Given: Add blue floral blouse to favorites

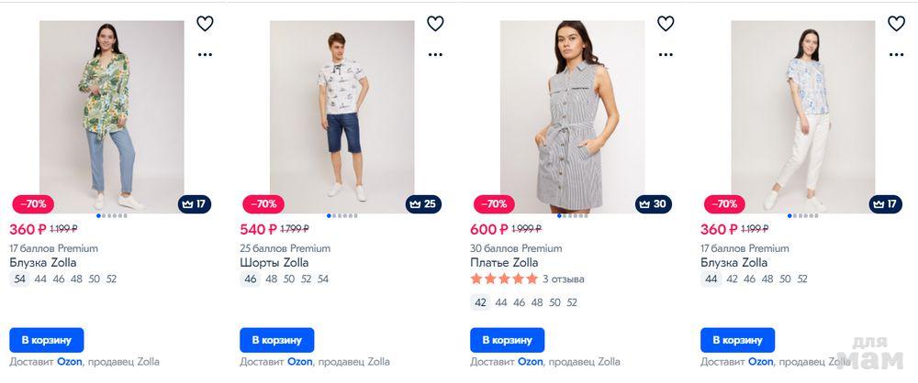Looking at the screenshot, I should pyautogui.click(x=896, y=24).
